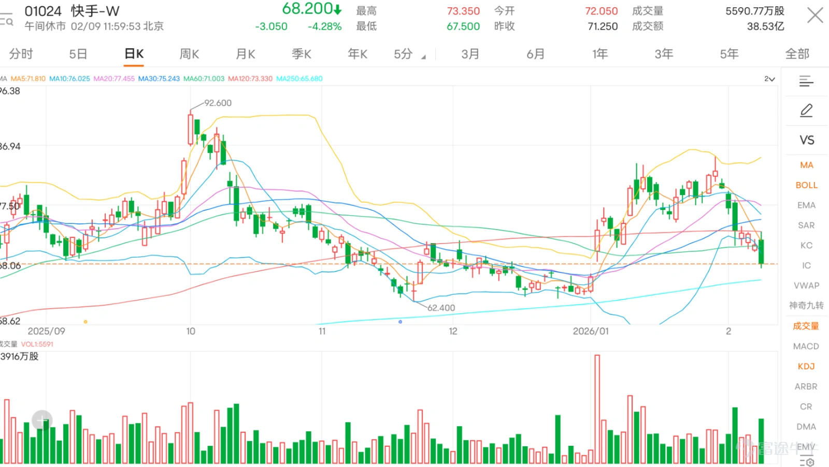Viewport: 829px width, 467px height.
Task: Open the VS stock comparison
Action: [x=807, y=140]
